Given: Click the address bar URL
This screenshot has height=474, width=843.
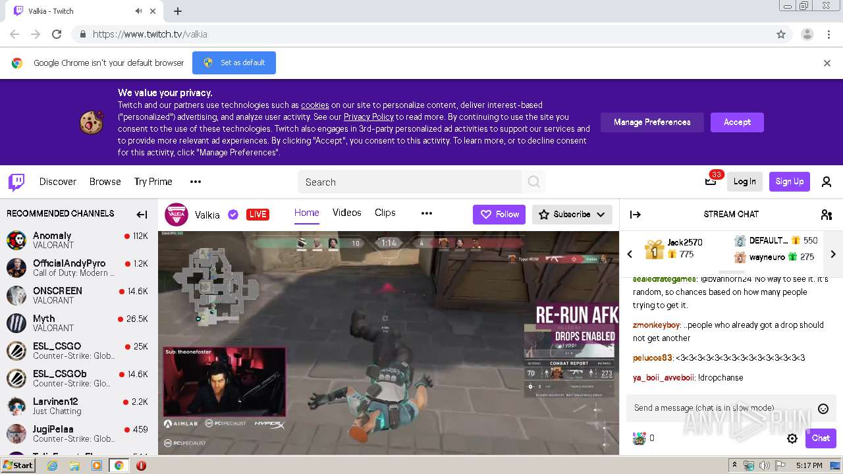Looking at the screenshot, I should 150,34.
